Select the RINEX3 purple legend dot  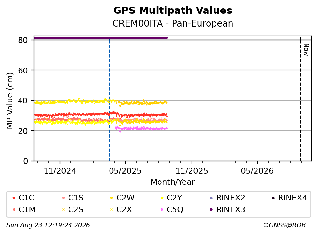coord(211,210)
